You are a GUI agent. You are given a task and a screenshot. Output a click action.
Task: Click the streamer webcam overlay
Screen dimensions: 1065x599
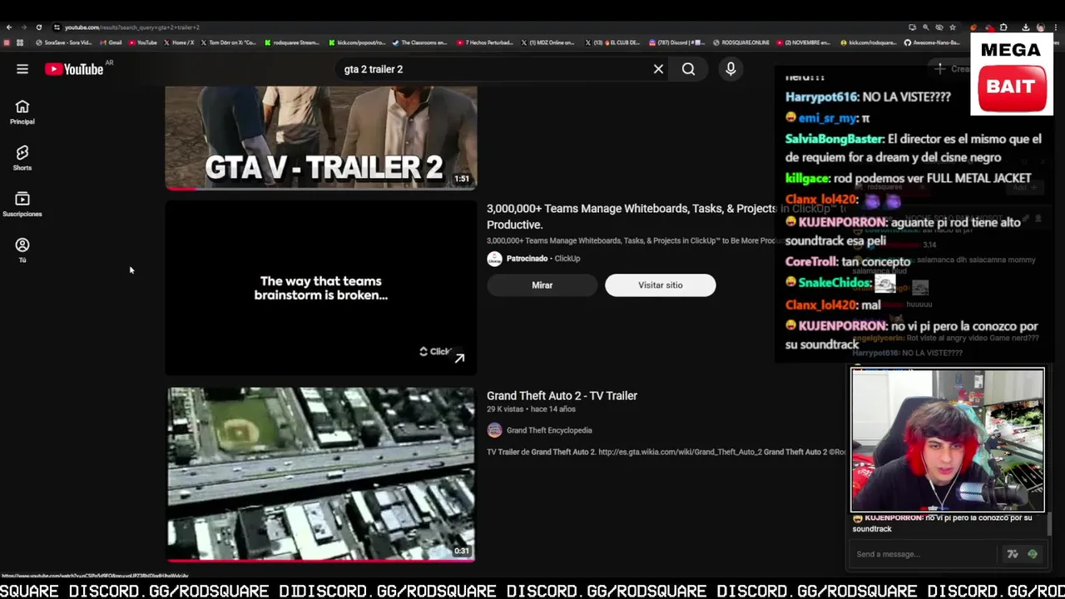[947, 440]
